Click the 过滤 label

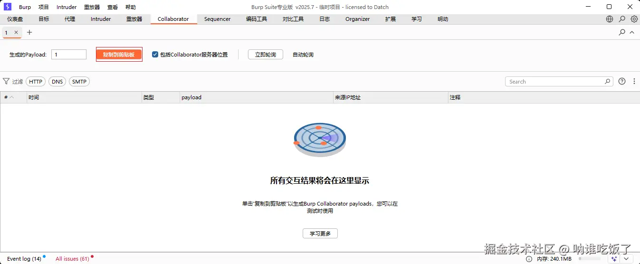[x=18, y=82]
